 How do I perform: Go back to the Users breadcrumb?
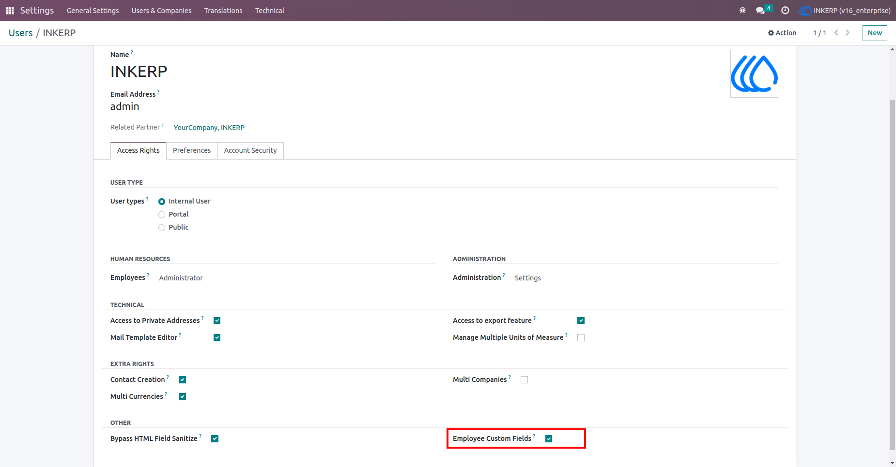[x=21, y=33]
